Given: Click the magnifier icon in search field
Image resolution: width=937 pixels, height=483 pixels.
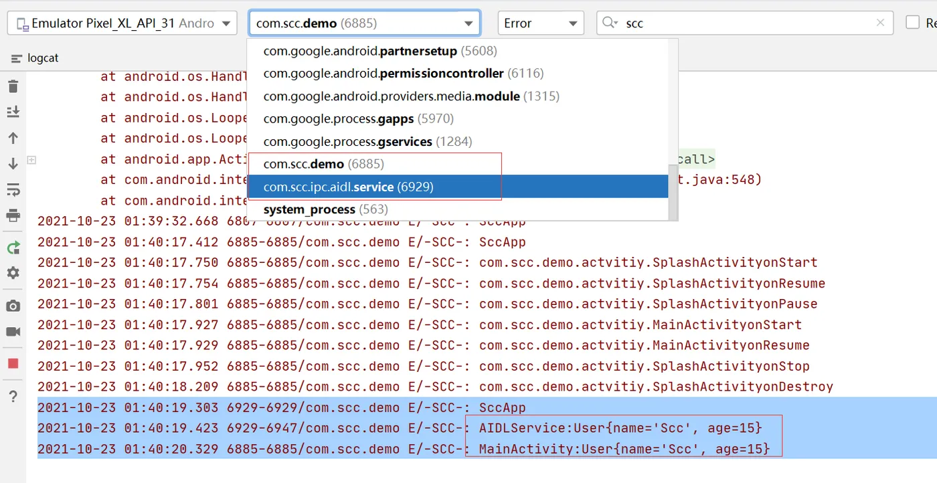Looking at the screenshot, I should (610, 23).
